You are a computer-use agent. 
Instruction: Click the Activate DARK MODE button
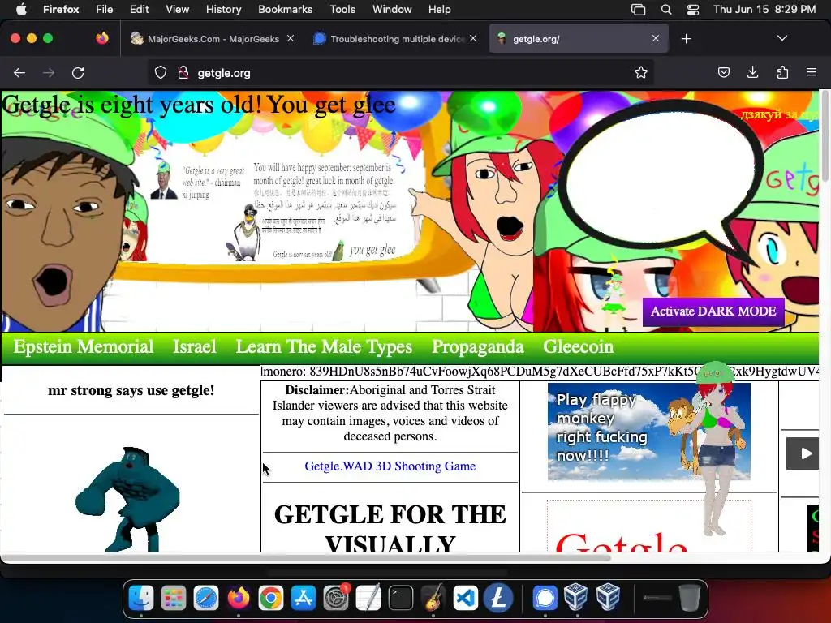[x=713, y=311]
